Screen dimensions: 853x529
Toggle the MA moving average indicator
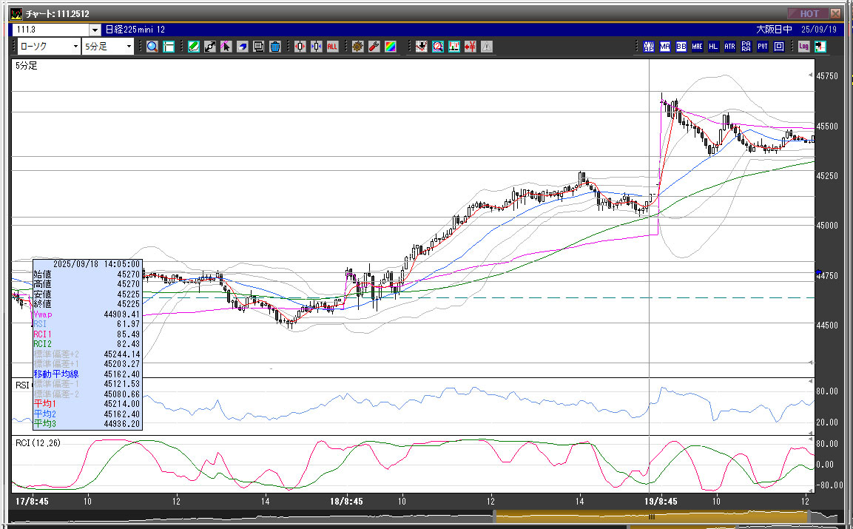665,46
